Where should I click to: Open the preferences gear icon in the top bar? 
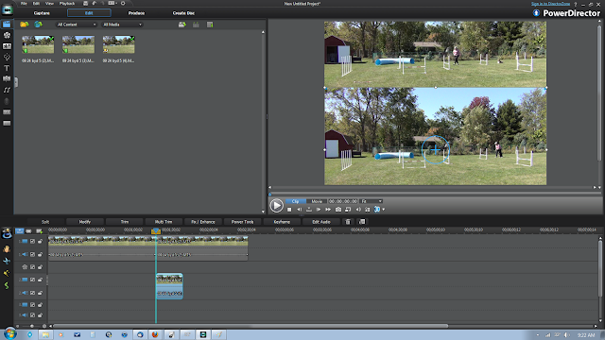click(123, 3)
